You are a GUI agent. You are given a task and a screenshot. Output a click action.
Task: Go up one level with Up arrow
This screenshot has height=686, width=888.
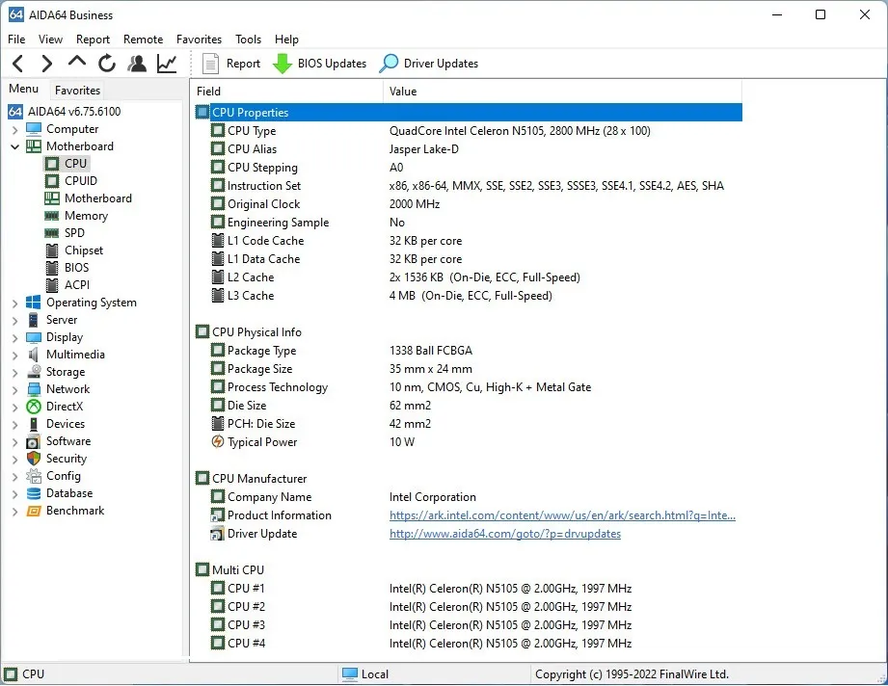click(77, 63)
